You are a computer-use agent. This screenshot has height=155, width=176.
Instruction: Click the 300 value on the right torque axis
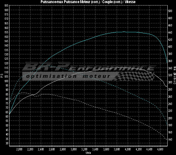pos(170,82)
